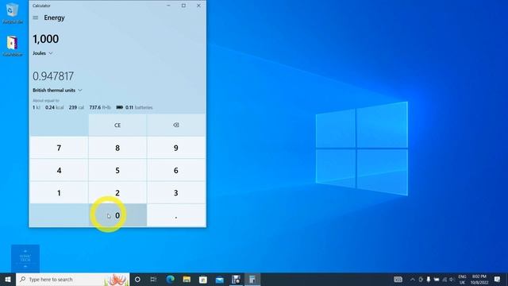Tap the 6 digit key
508x286 pixels.
pyautogui.click(x=176, y=170)
